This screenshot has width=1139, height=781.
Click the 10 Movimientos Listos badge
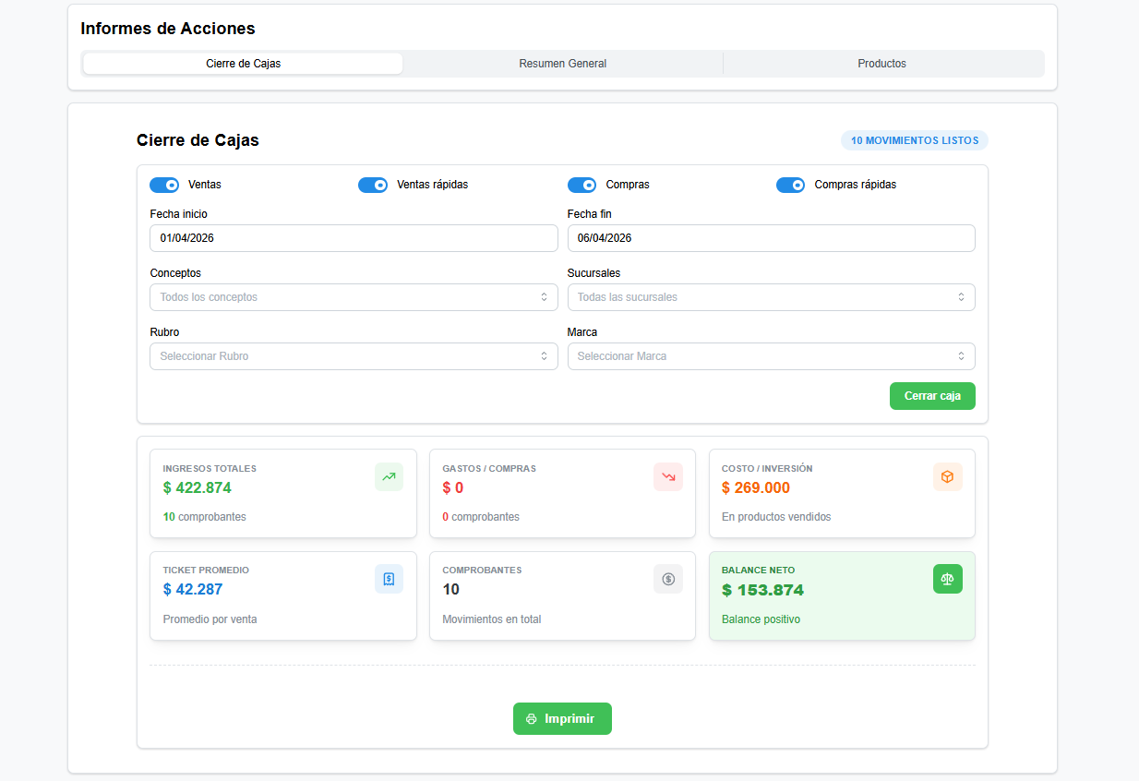click(x=914, y=140)
